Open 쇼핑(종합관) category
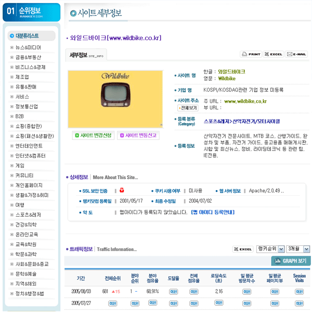 click(x=29, y=126)
